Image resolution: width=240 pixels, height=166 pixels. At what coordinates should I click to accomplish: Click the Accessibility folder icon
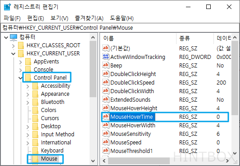(35, 86)
